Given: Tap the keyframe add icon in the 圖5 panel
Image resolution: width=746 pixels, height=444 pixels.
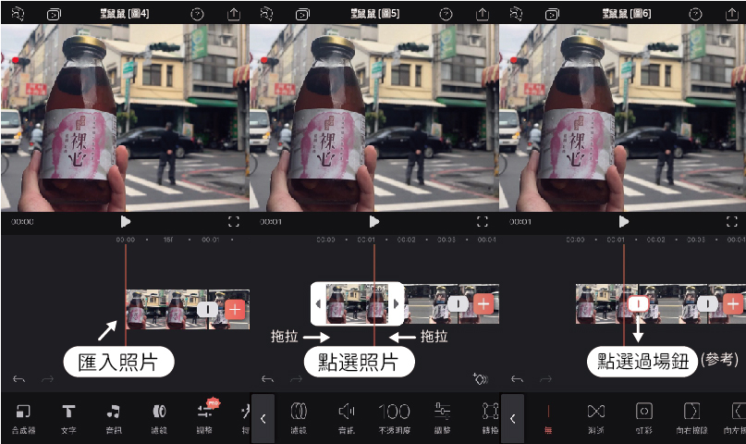Looking at the screenshot, I should tap(481, 379).
